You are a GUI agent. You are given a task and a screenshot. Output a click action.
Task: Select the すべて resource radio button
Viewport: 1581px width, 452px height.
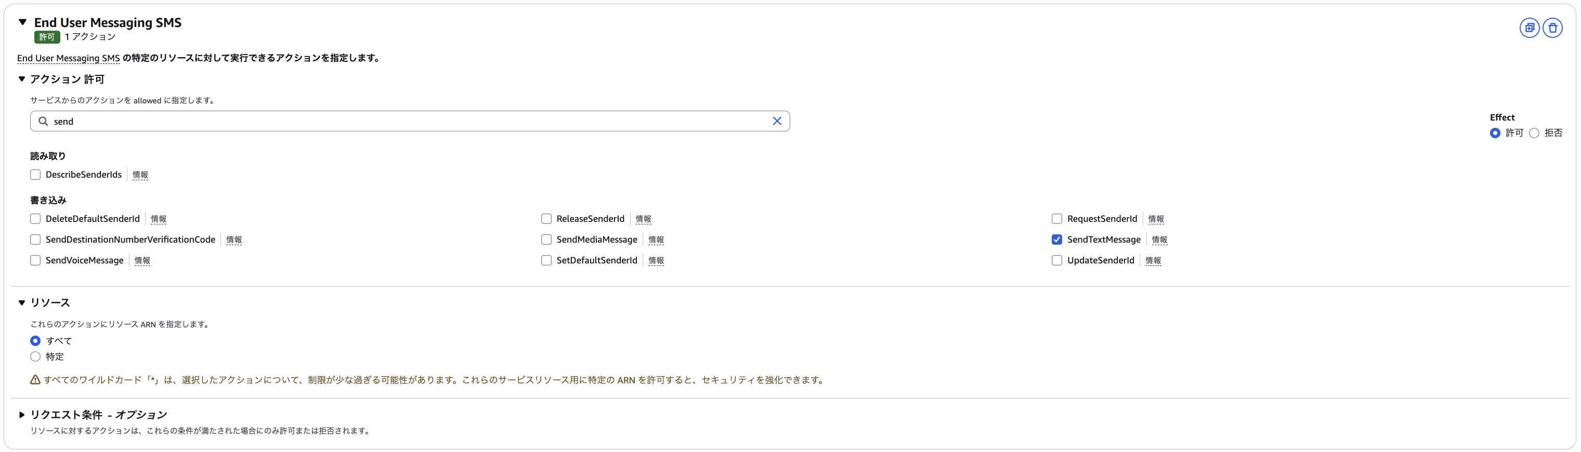[x=35, y=341]
